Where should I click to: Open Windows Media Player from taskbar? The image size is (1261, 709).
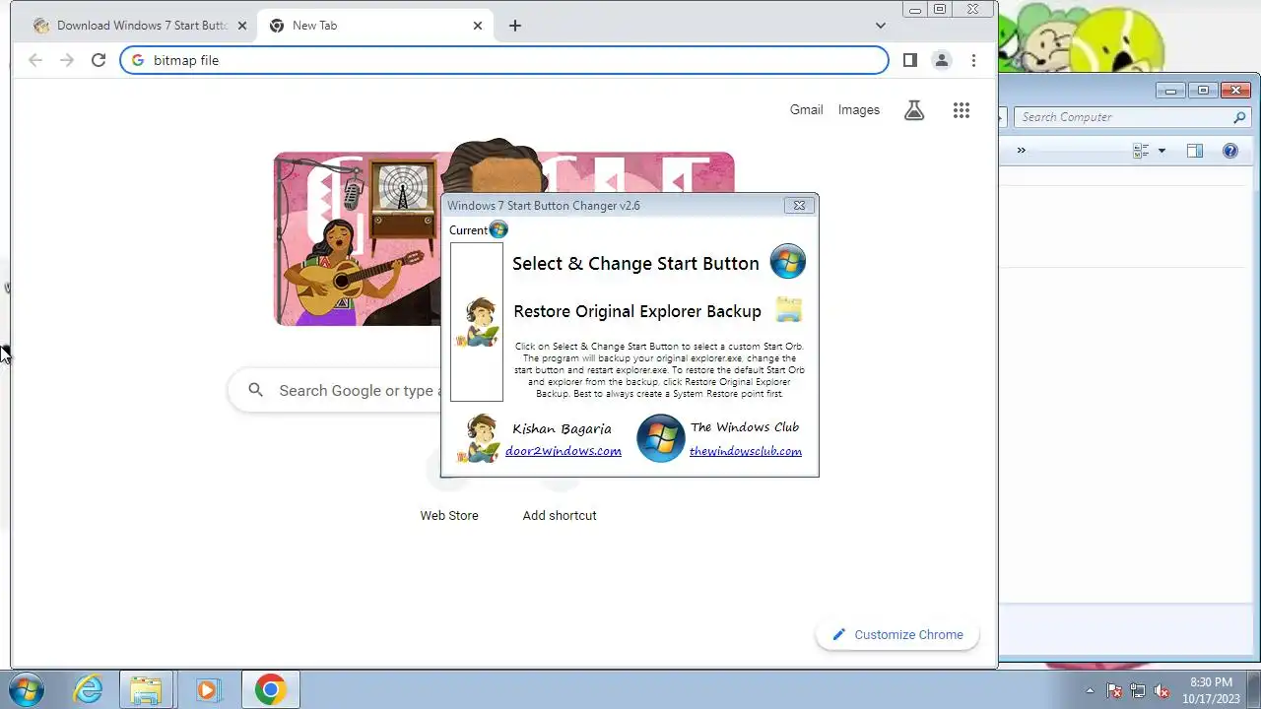(x=207, y=689)
